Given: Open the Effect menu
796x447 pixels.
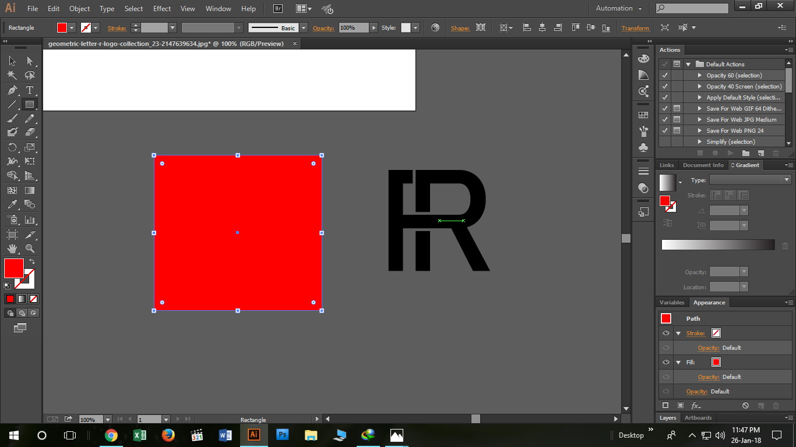Looking at the screenshot, I should point(162,9).
